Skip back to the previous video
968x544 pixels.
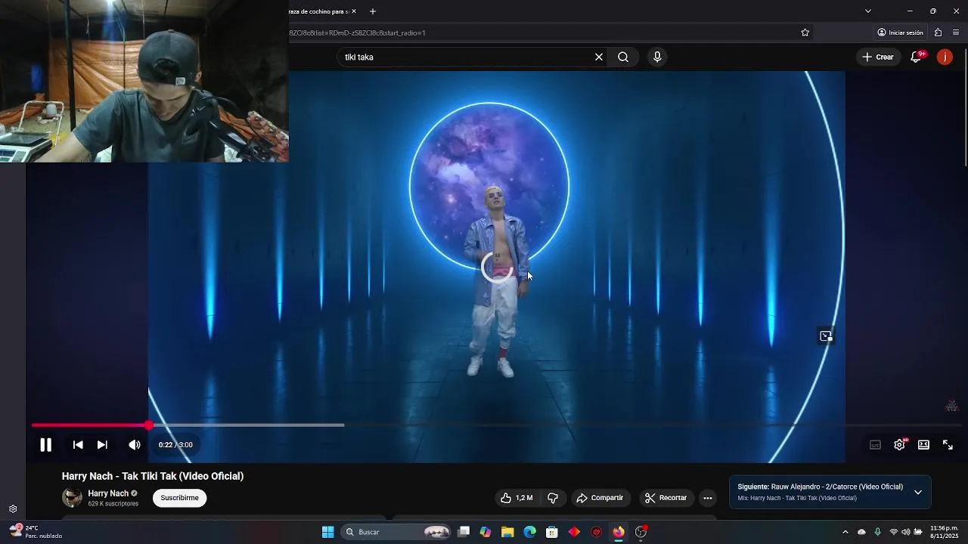pos(78,445)
